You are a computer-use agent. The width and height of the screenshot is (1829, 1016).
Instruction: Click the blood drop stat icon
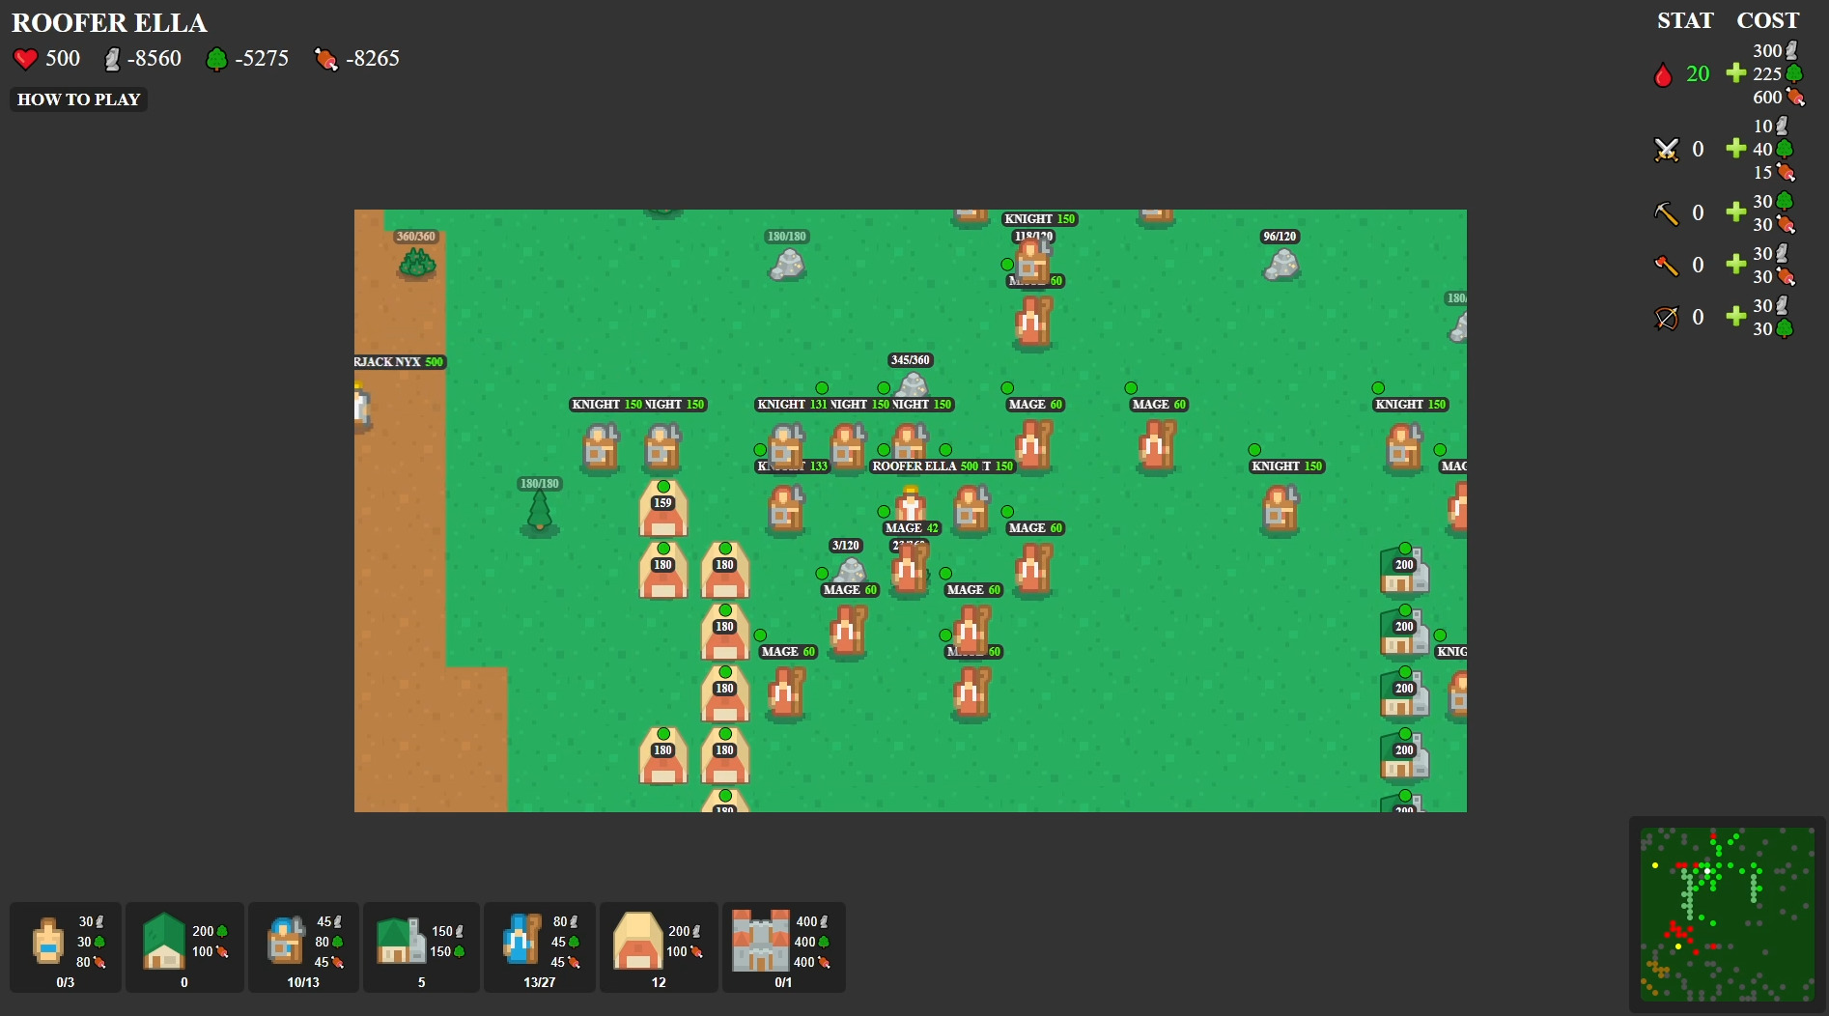click(x=1663, y=74)
